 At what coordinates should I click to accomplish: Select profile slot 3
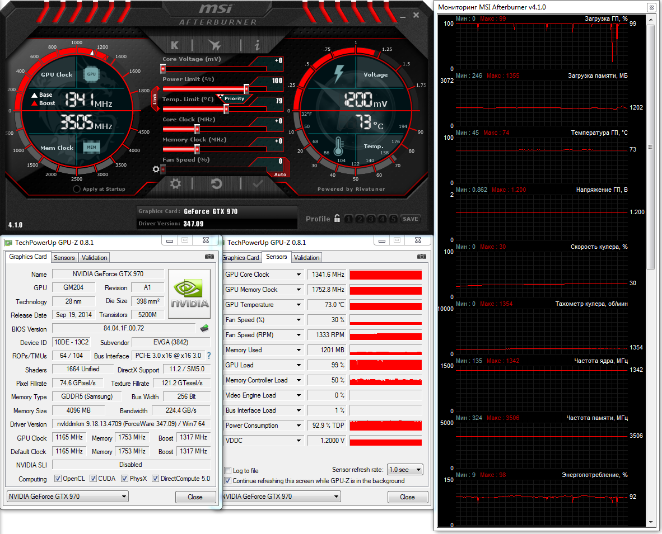point(371,219)
